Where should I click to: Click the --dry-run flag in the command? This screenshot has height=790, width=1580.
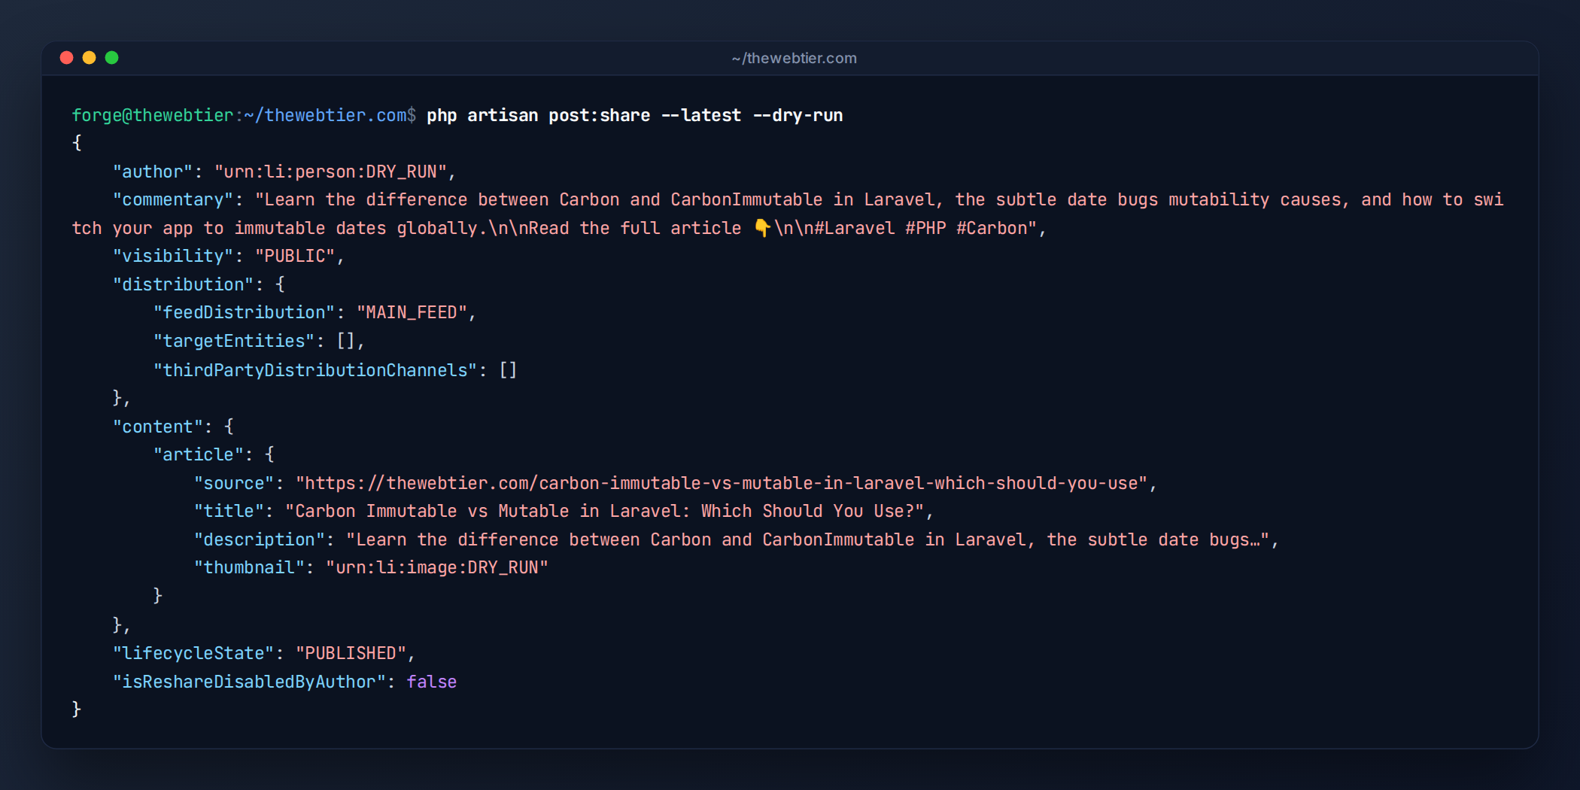click(798, 115)
